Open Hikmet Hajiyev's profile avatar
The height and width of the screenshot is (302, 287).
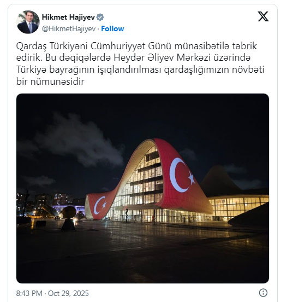[28, 22]
